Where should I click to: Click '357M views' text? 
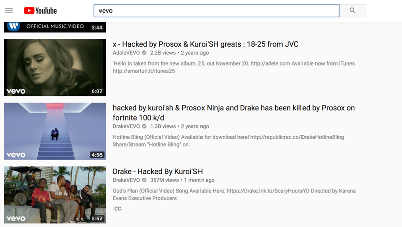tap(164, 180)
